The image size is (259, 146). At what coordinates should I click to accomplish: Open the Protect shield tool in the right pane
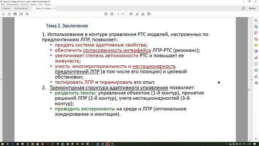pos(256,64)
